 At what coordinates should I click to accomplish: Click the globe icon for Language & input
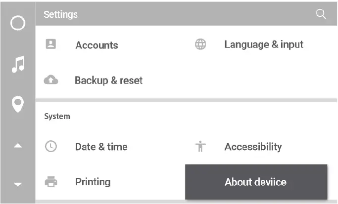click(x=200, y=44)
